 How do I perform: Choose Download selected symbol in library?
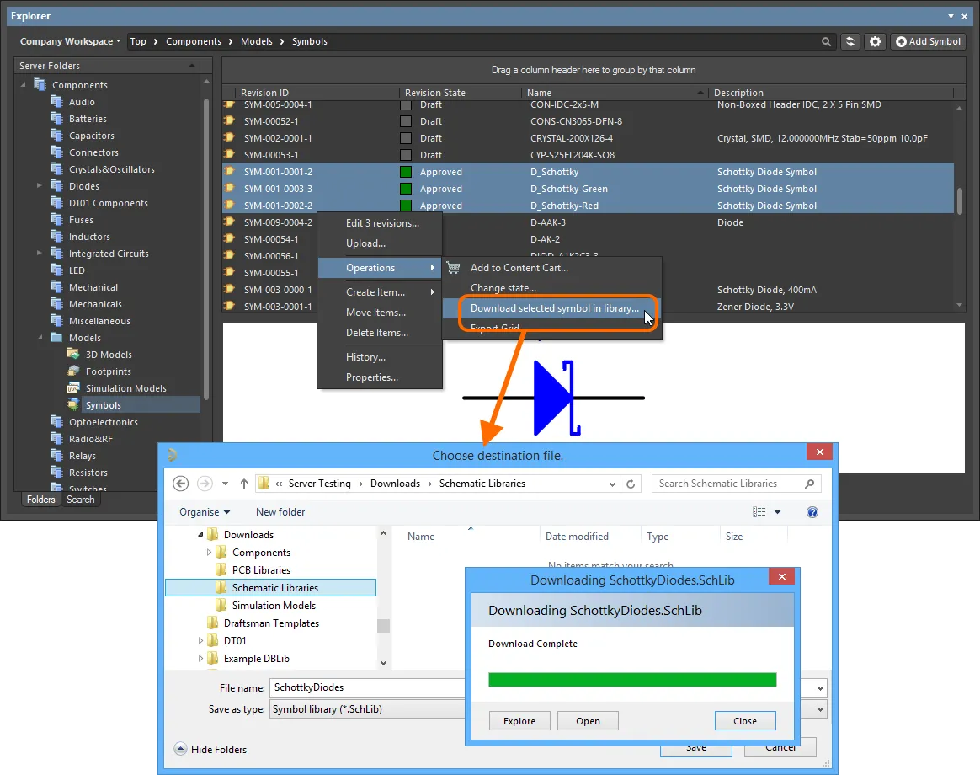coord(554,308)
